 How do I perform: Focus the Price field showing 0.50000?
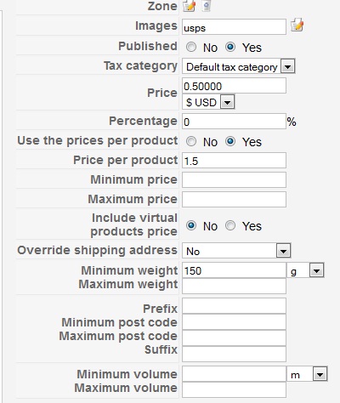point(234,86)
